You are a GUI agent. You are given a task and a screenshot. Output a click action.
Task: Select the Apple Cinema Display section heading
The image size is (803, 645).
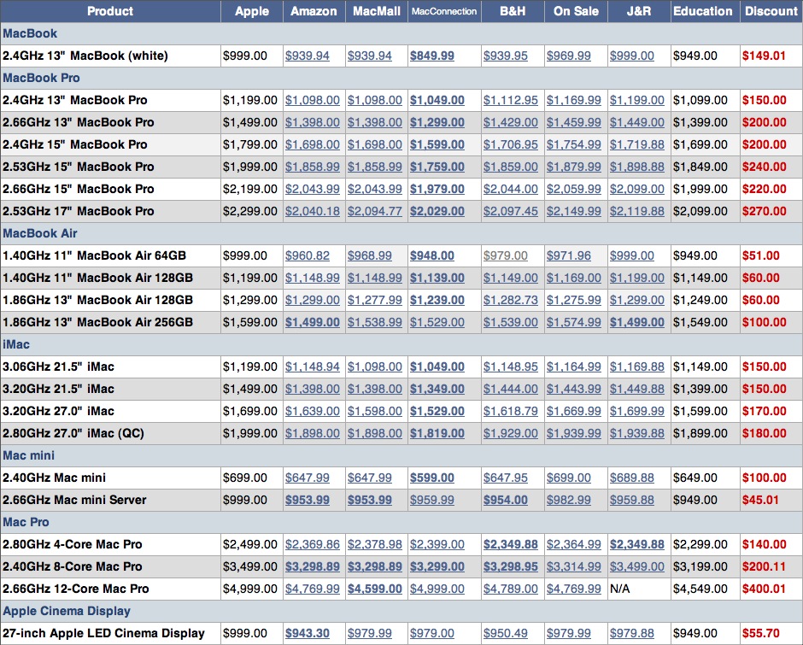coord(67,611)
